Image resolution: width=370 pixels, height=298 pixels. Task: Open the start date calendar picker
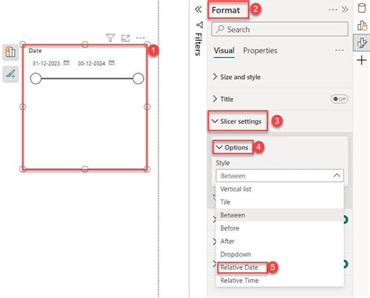point(66,63)
